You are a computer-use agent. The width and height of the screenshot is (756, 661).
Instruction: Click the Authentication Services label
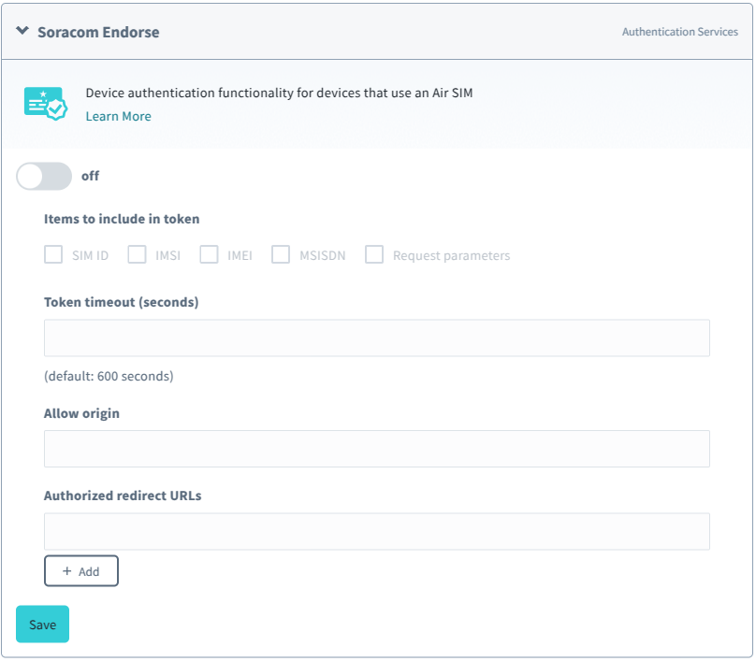coord(679,32)
